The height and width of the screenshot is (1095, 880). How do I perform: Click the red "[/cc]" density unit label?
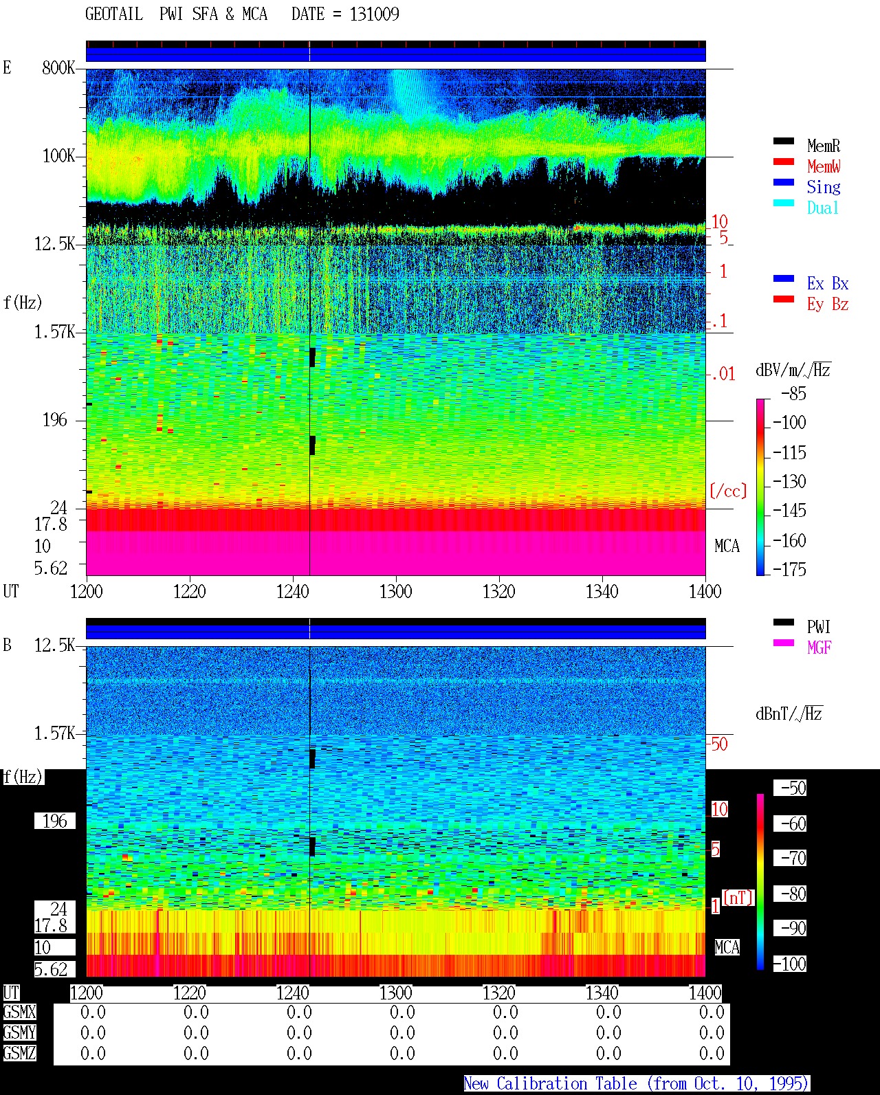[728, 491]
